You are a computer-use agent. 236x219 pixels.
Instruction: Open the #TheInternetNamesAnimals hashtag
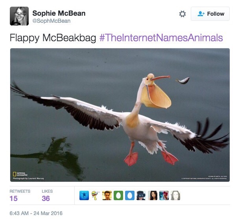pyautogui.click(x=161, y=38)
